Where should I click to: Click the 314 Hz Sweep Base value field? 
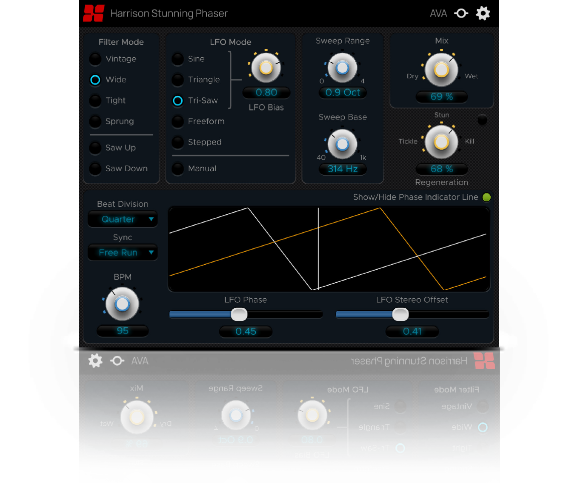coord(343,169)
